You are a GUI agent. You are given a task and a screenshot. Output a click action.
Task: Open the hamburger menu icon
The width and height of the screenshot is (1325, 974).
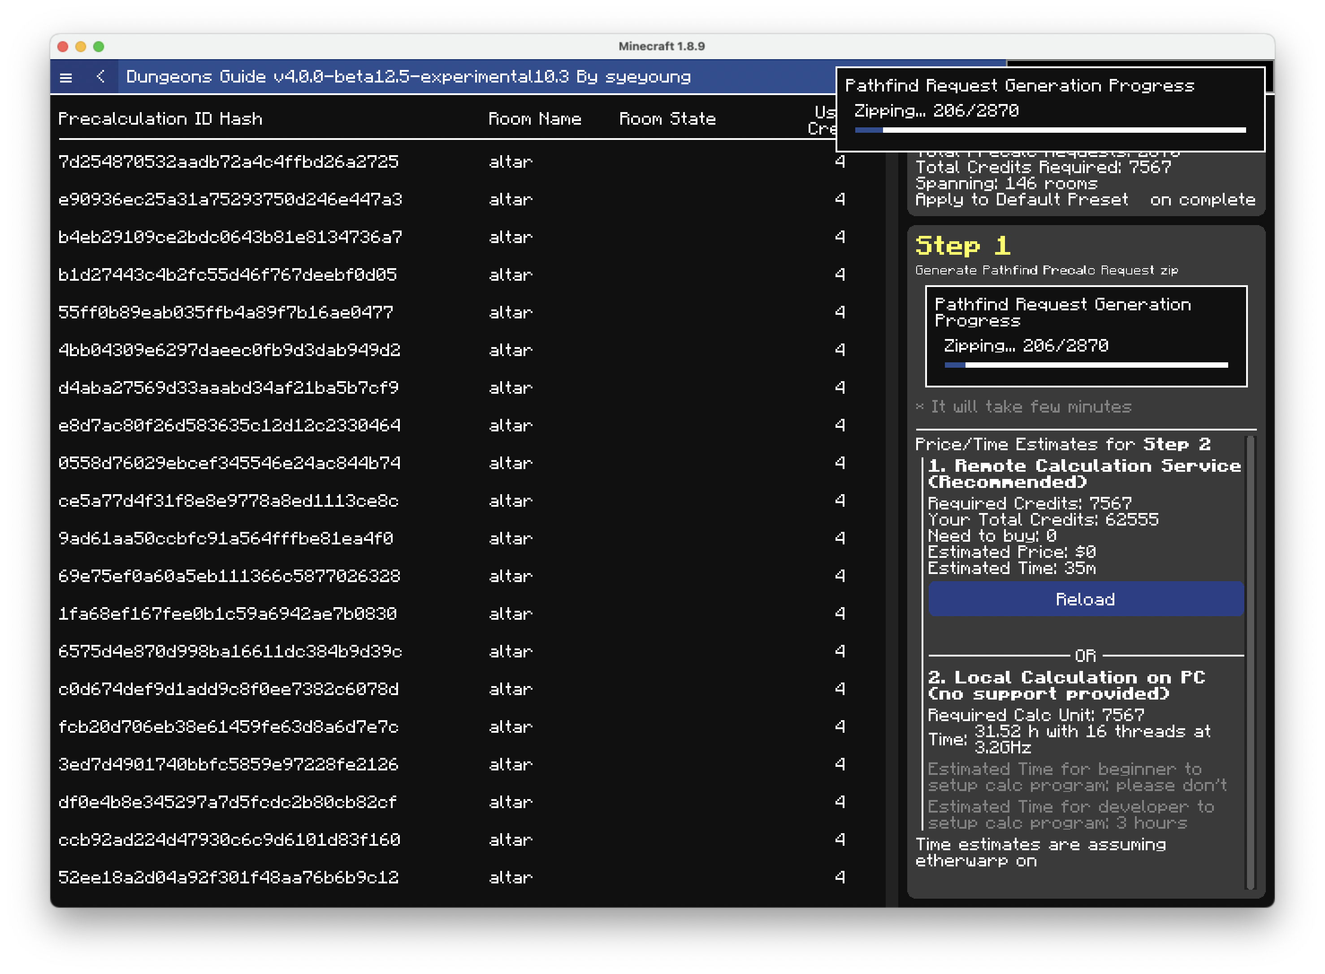coord(66,77)
